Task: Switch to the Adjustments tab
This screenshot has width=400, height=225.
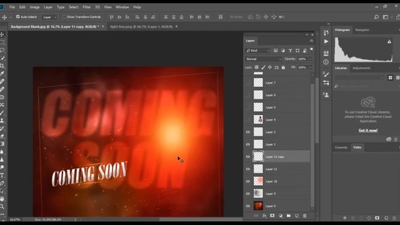Action: [361, 68]
